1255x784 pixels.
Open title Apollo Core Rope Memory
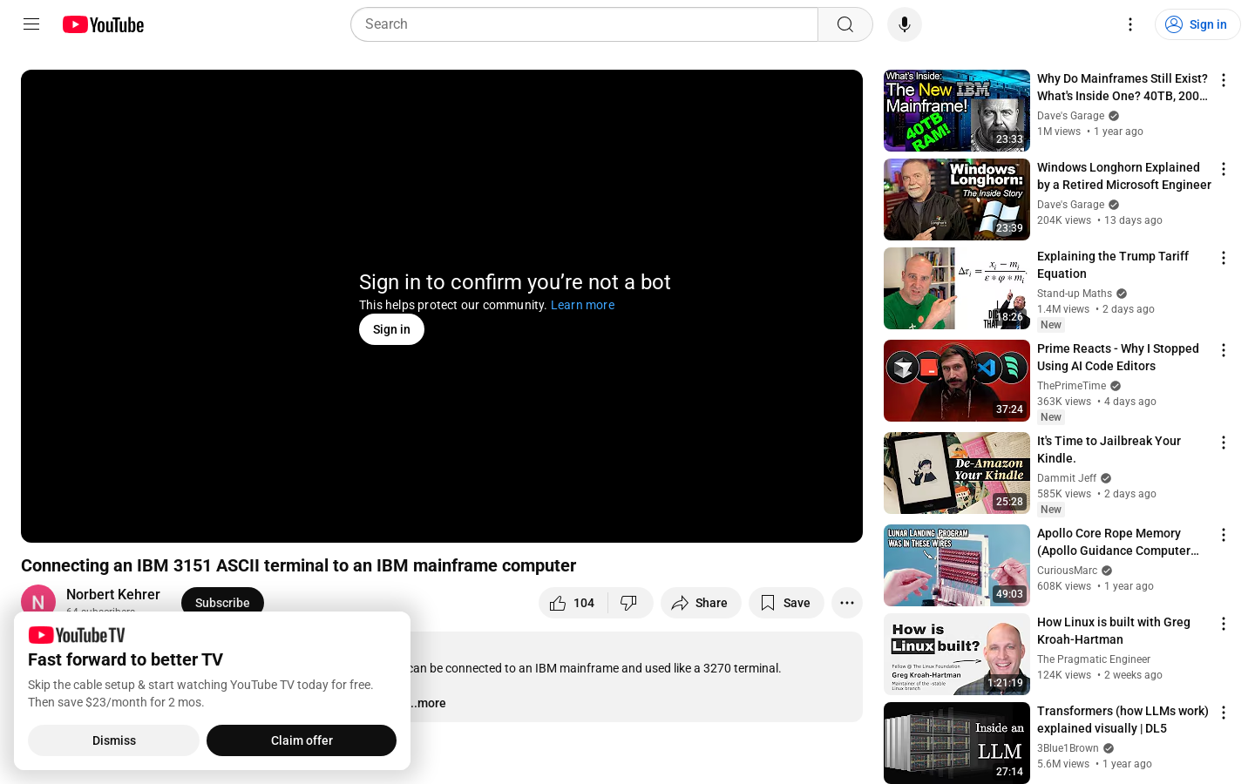pos(1118,542)
